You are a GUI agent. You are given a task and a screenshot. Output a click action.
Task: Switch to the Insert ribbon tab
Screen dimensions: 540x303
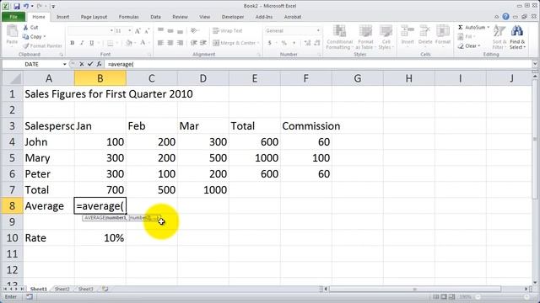pyautogui.click(x=62, y=17)
